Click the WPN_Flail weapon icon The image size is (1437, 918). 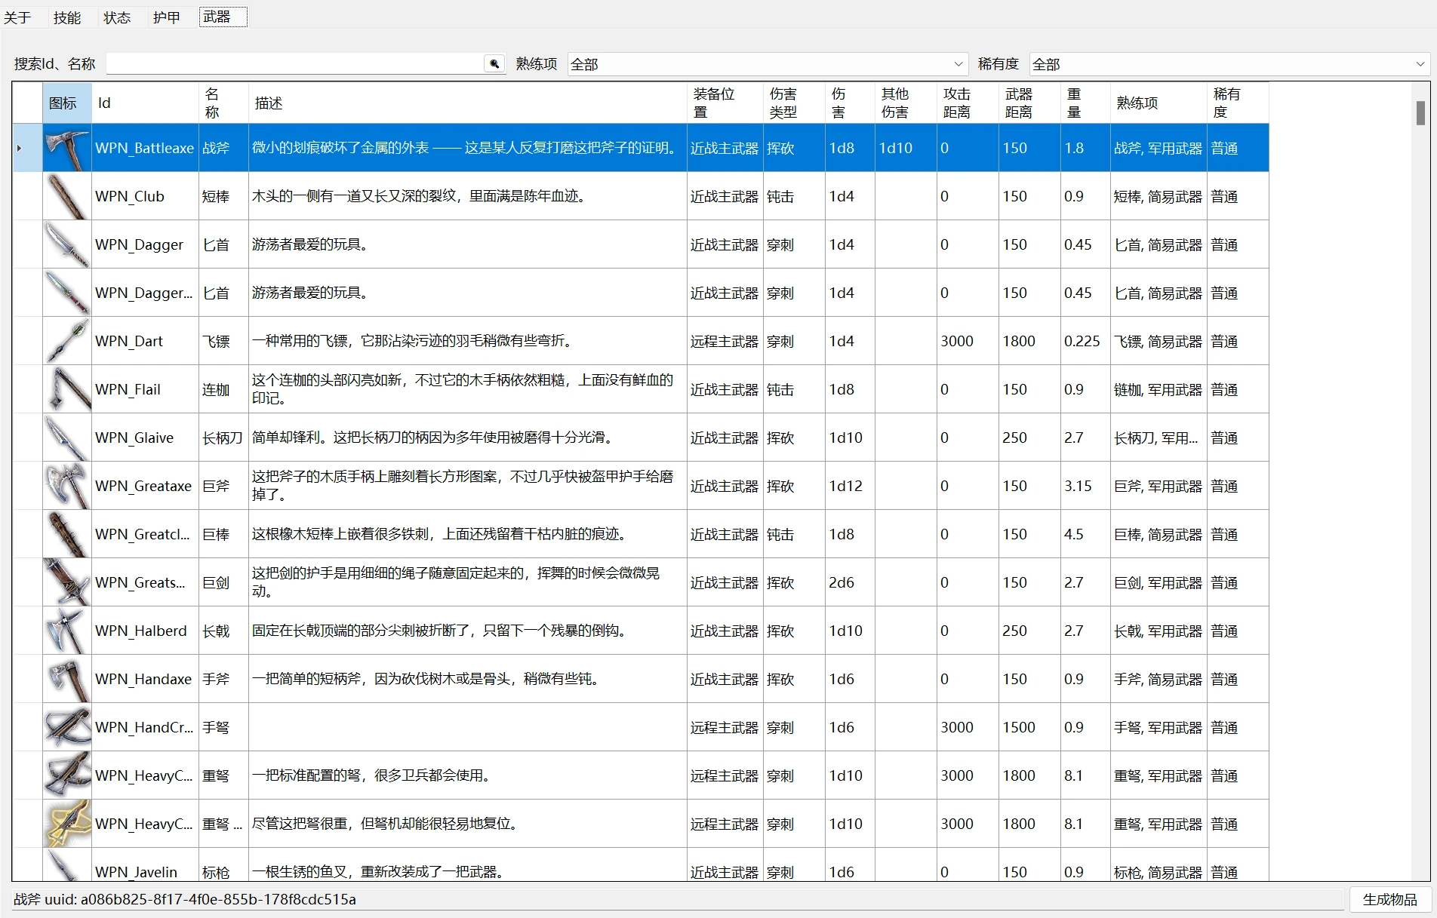click(x=67, y=389)
